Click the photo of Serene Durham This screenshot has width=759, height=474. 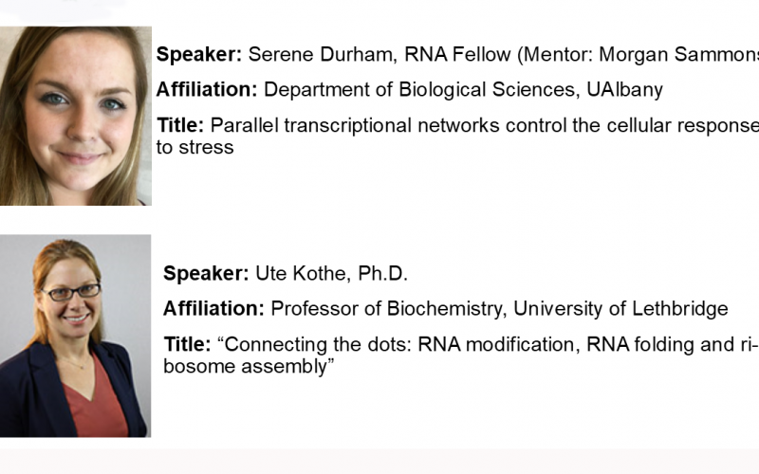[x=75, y=116]
